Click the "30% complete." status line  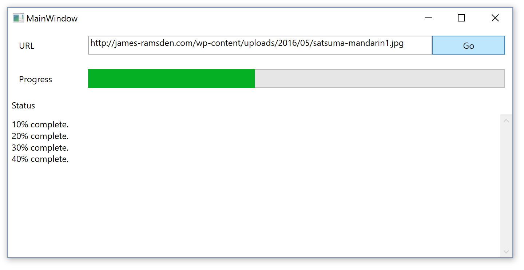click(x=40, y=148)
